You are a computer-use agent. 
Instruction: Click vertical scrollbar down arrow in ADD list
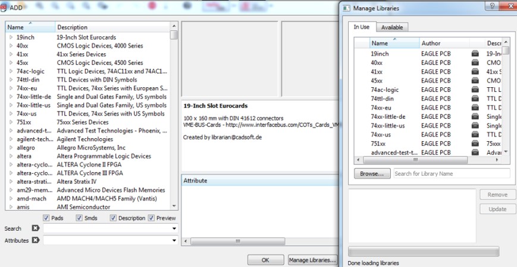[174, 206]
